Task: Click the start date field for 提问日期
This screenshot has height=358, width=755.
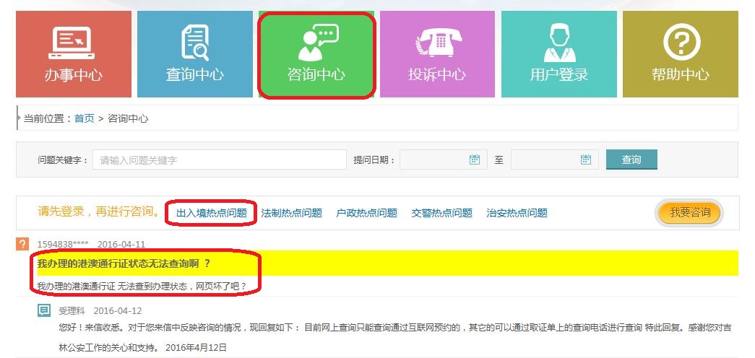Action: 444,160
